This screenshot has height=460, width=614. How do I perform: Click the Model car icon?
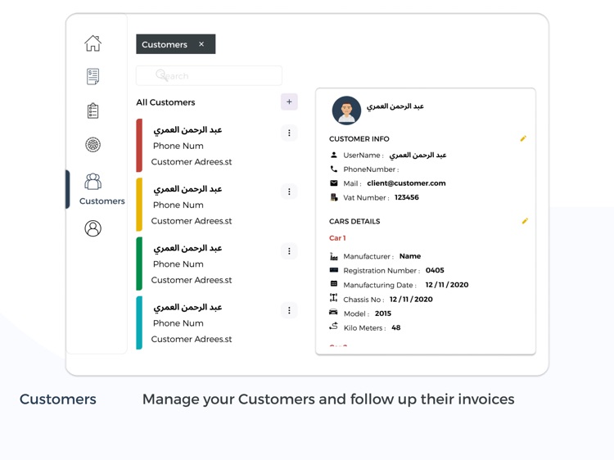point(333,312)
